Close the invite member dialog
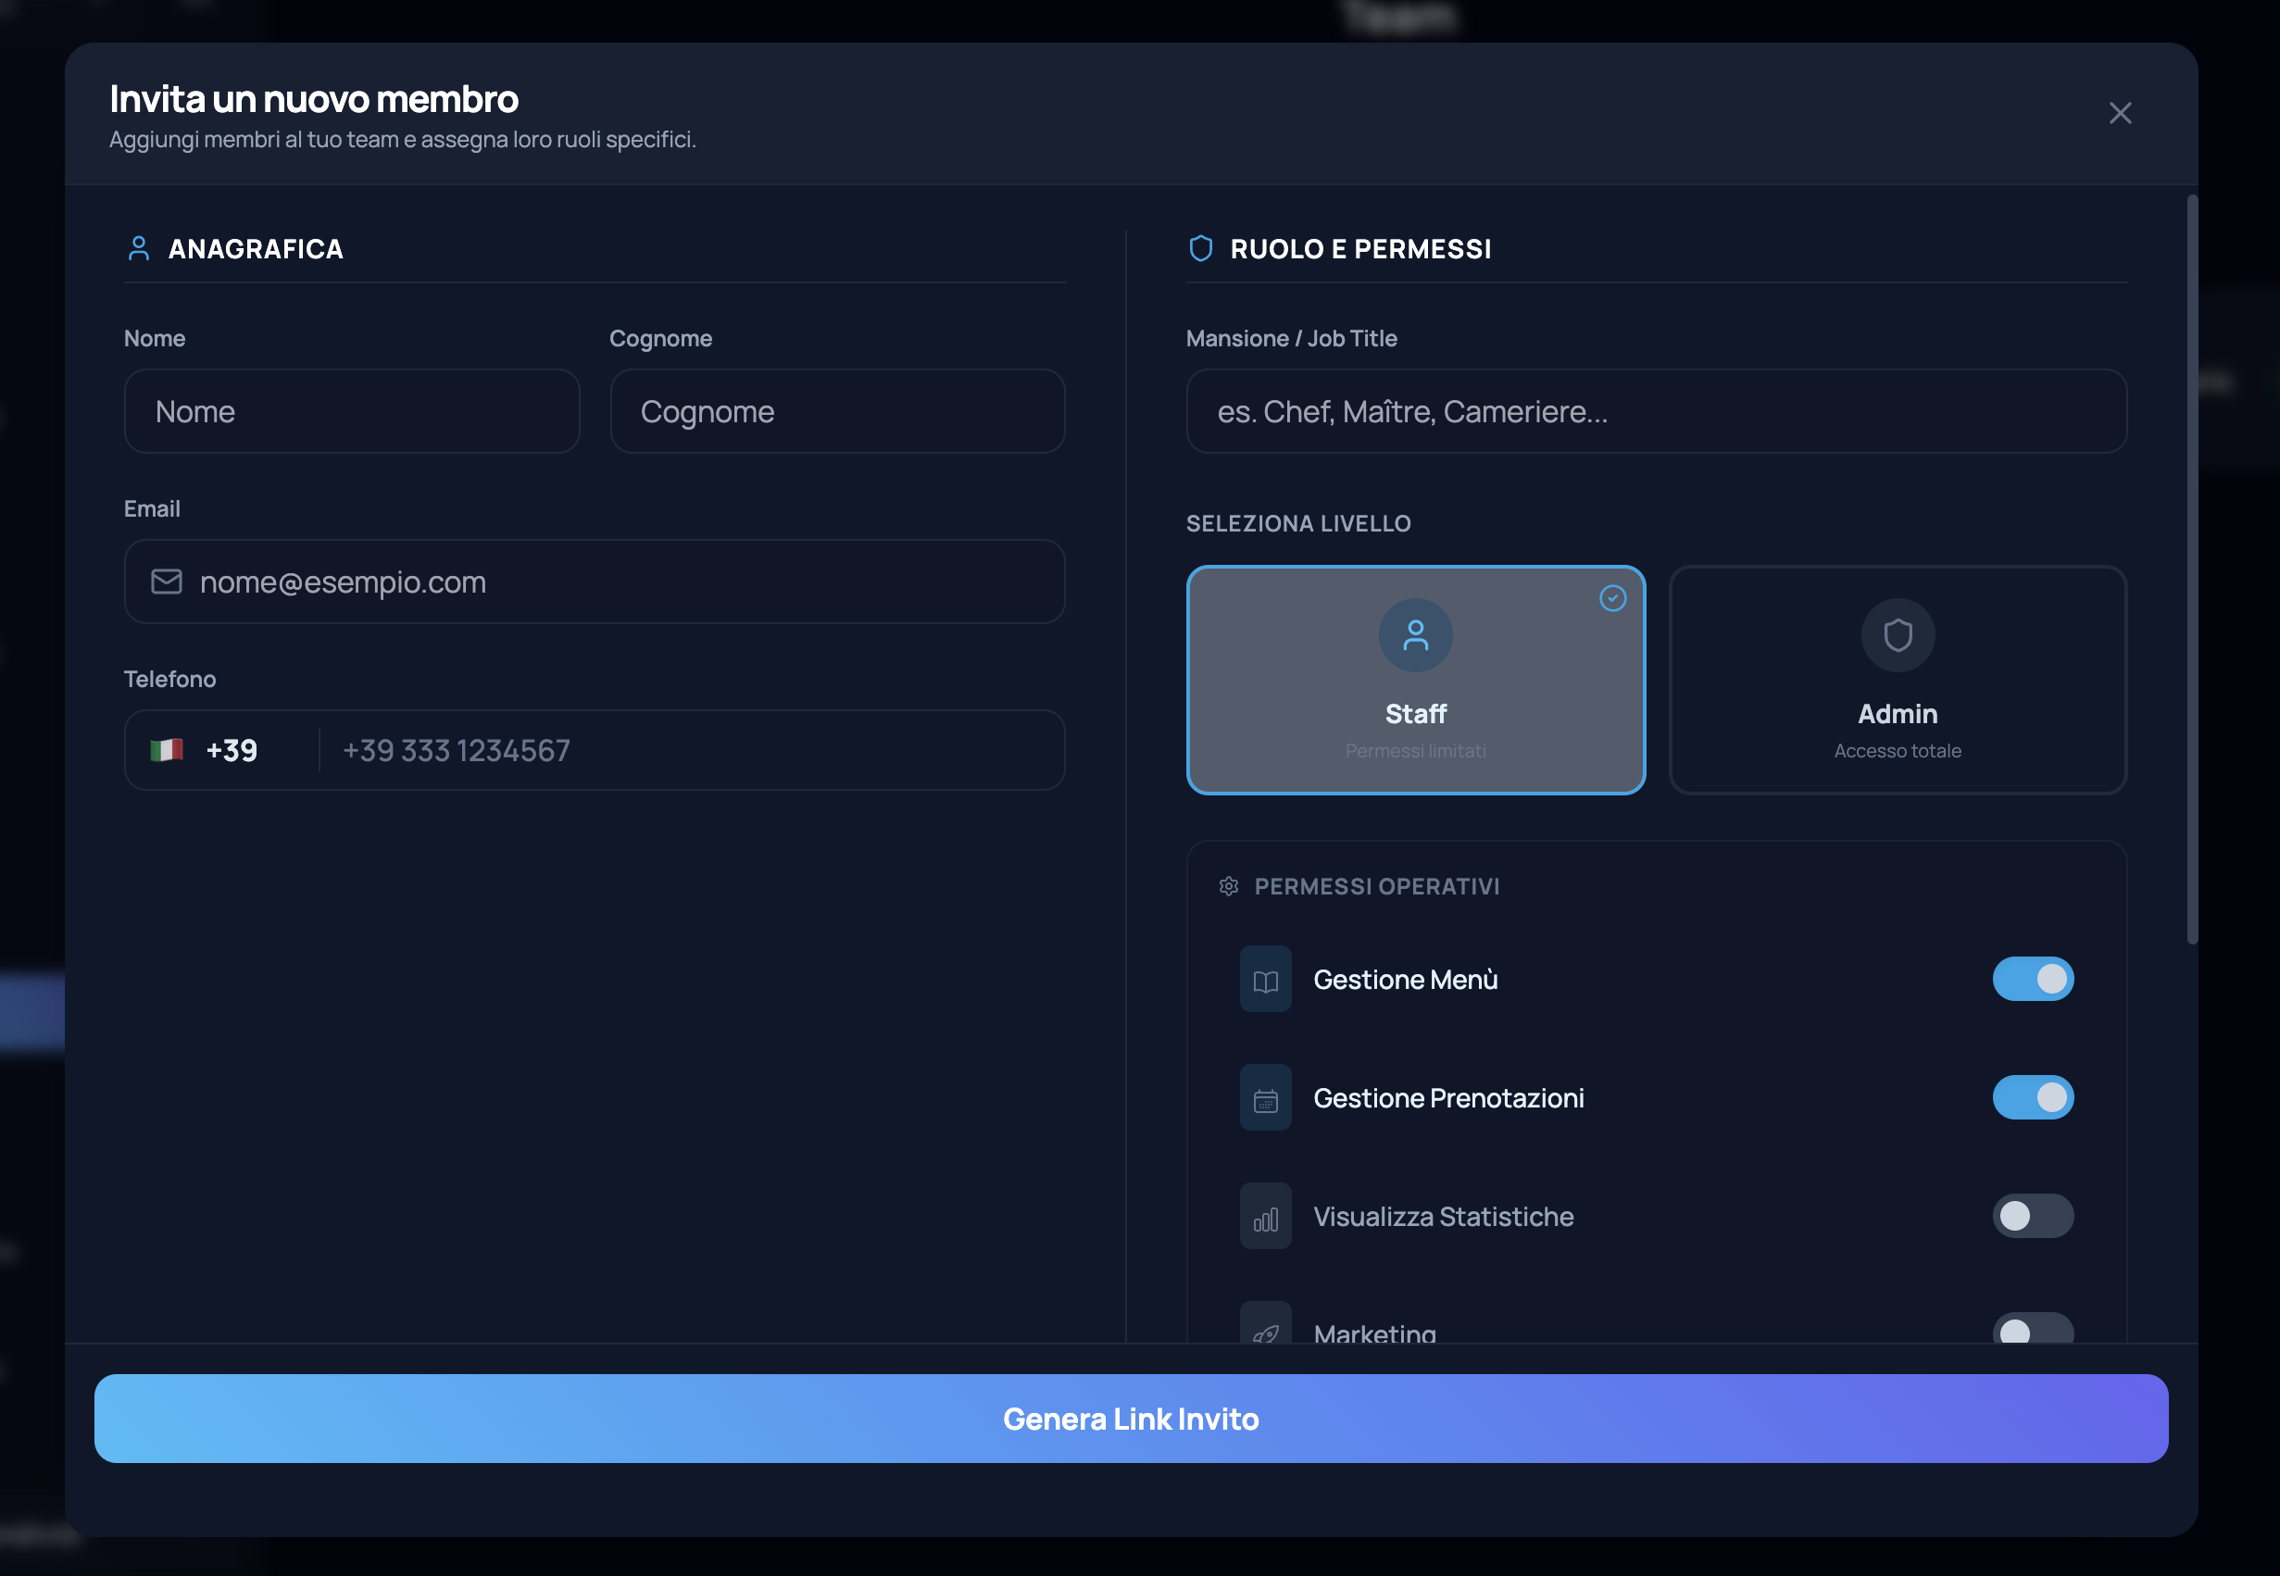Image resolution: width=2280 pixels, height=1576 pixels. 2120,114
